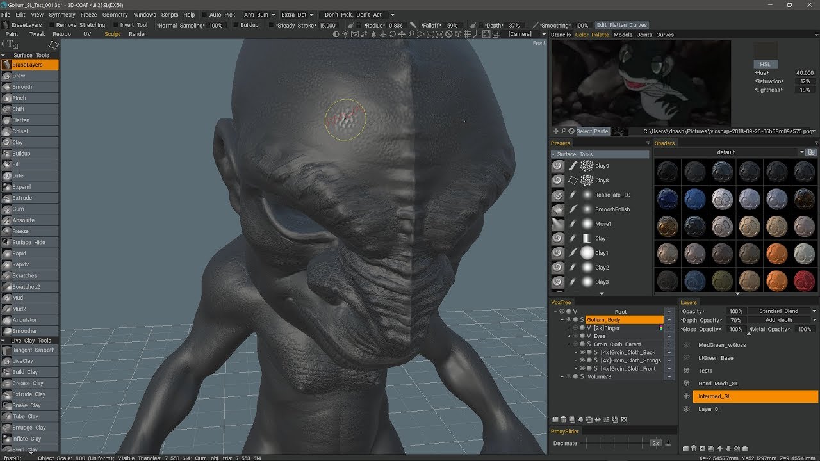Toggle the Invert Tool checkbox
This screenshot has width=820, height=461.
tap(115, 25)
